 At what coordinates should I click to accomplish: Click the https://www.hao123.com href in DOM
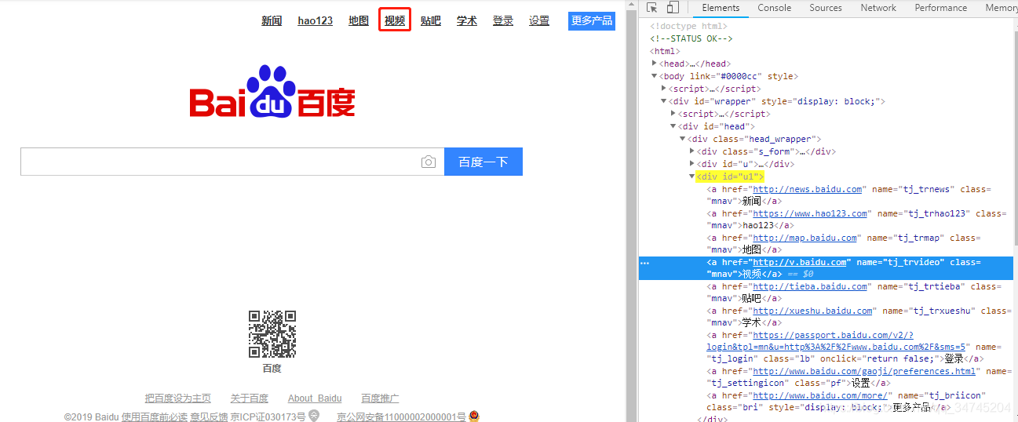(810, 213)
